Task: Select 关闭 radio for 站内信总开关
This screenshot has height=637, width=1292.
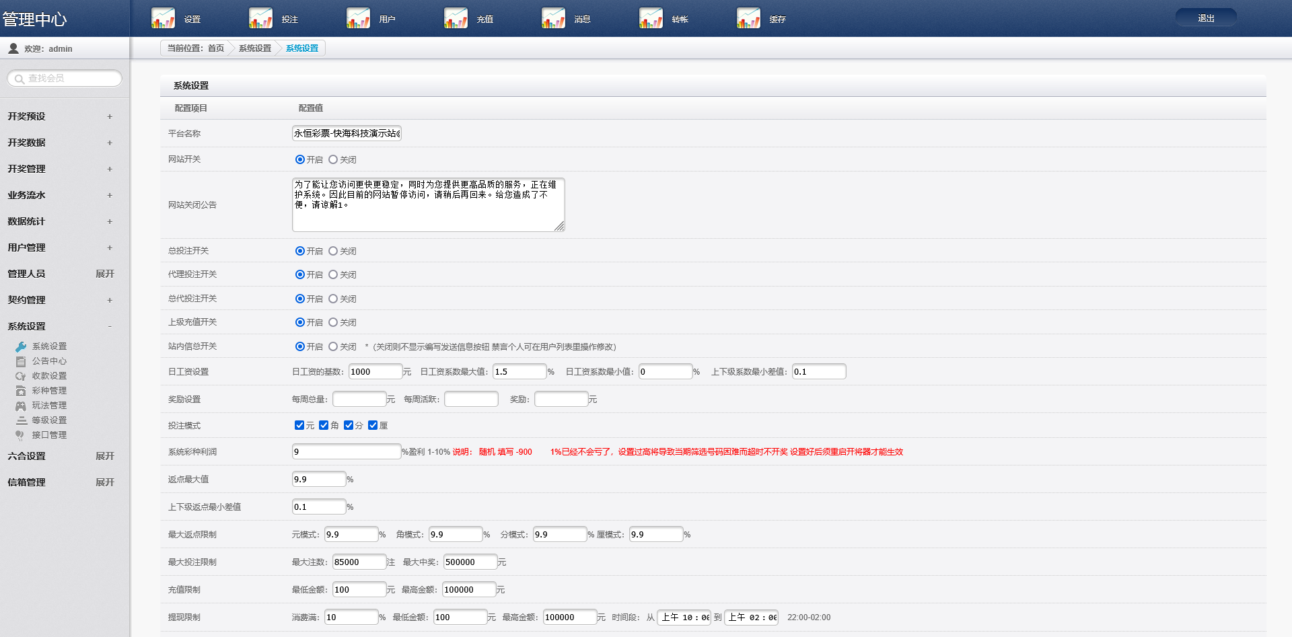Action: (x=333, y=346)
